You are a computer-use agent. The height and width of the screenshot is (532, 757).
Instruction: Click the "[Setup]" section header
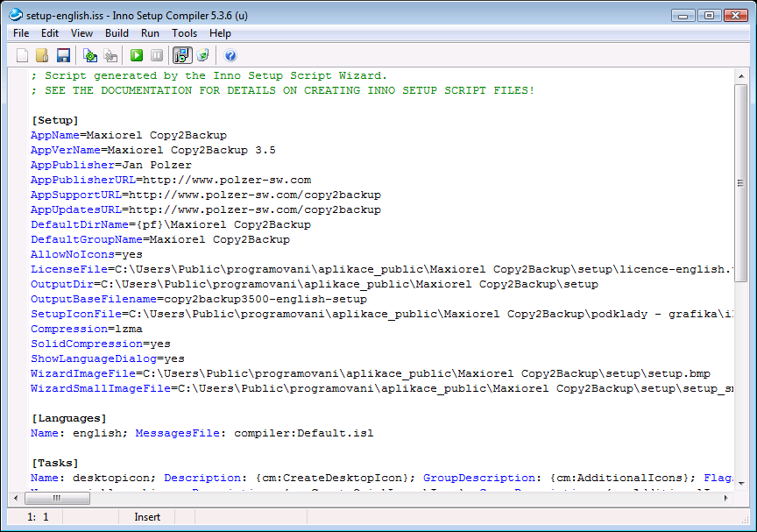coord(55,120)
